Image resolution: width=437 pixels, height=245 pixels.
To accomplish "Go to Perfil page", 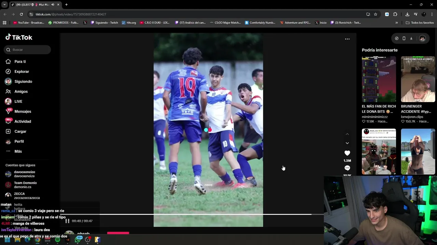I will pyautogui.click(x=15, y=141).
